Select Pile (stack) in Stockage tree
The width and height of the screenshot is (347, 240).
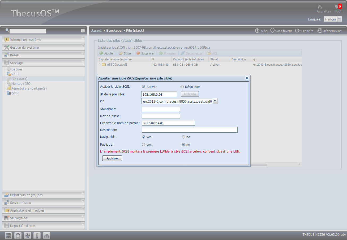19,79
